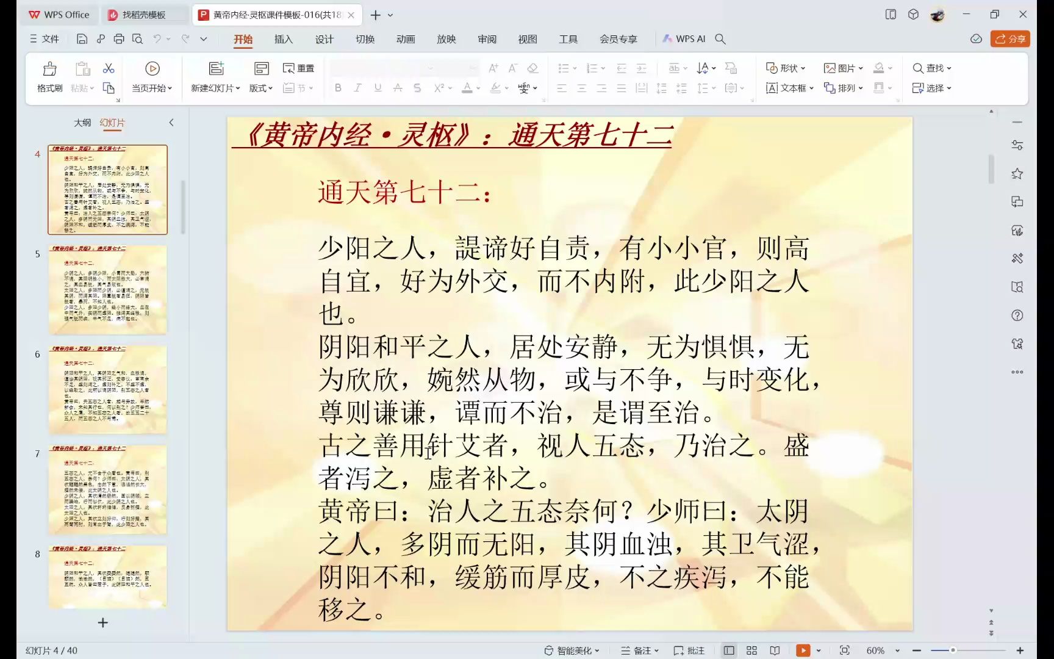Toggle Italic formatting
The image size is (1054, 659).
358,88
